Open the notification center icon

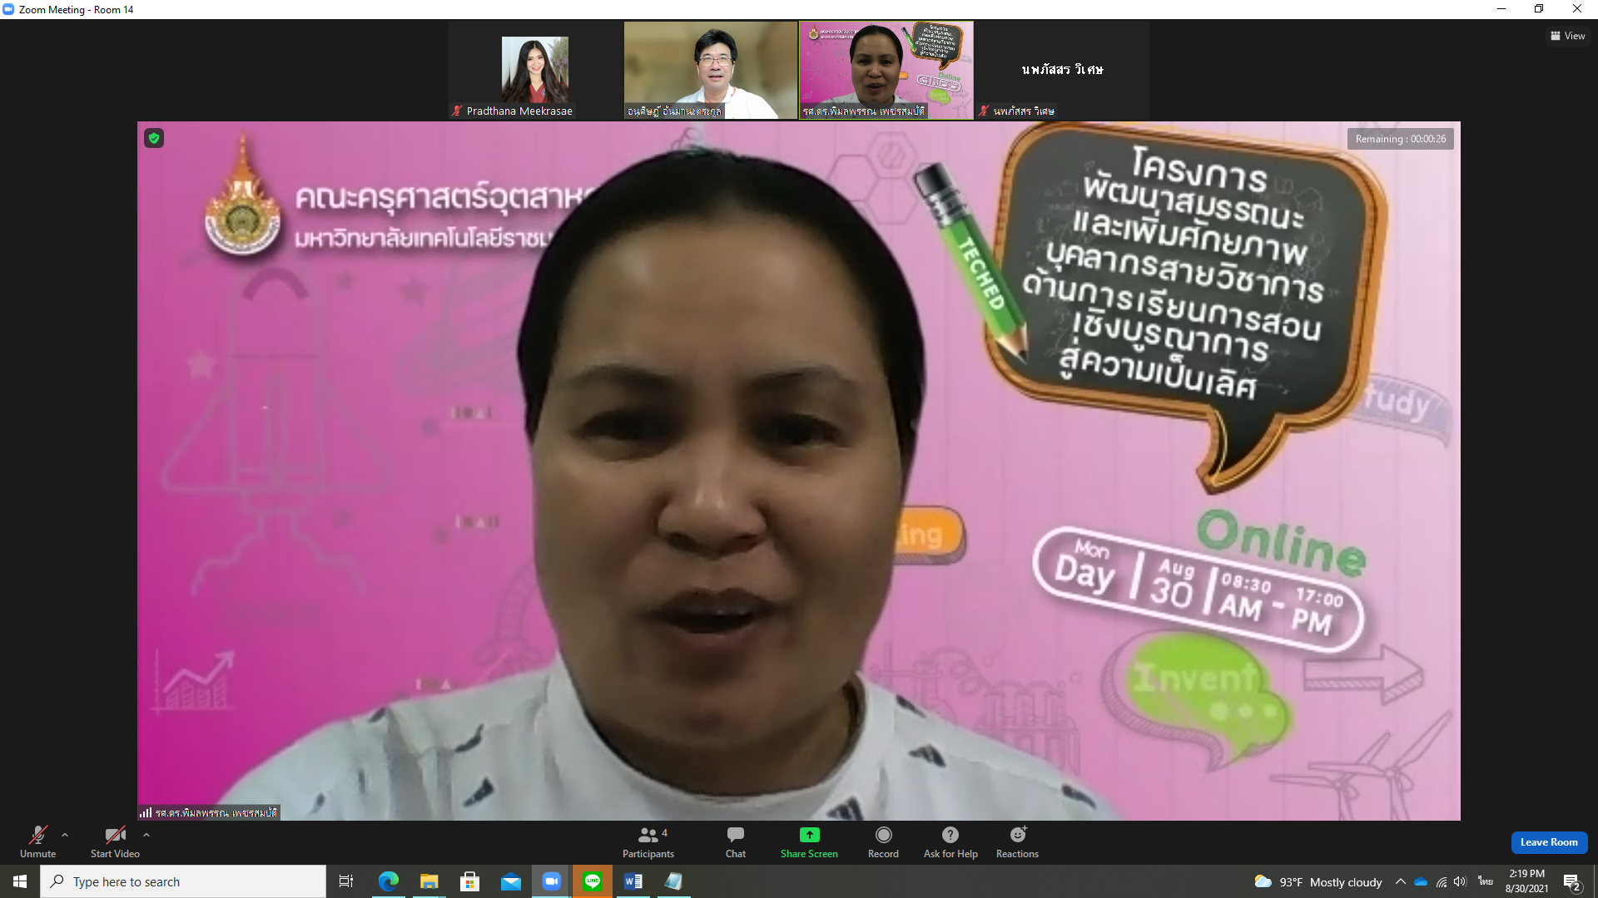pos(1571,881)
